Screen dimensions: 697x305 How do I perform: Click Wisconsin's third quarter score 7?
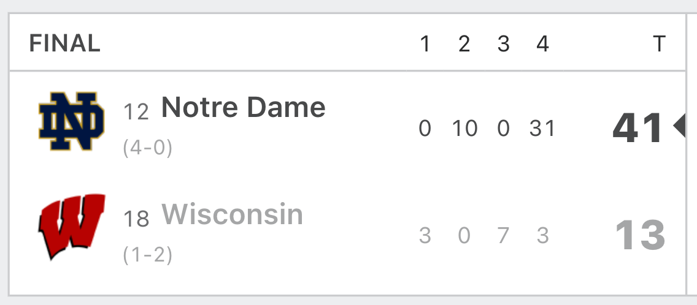click(503, 235)
